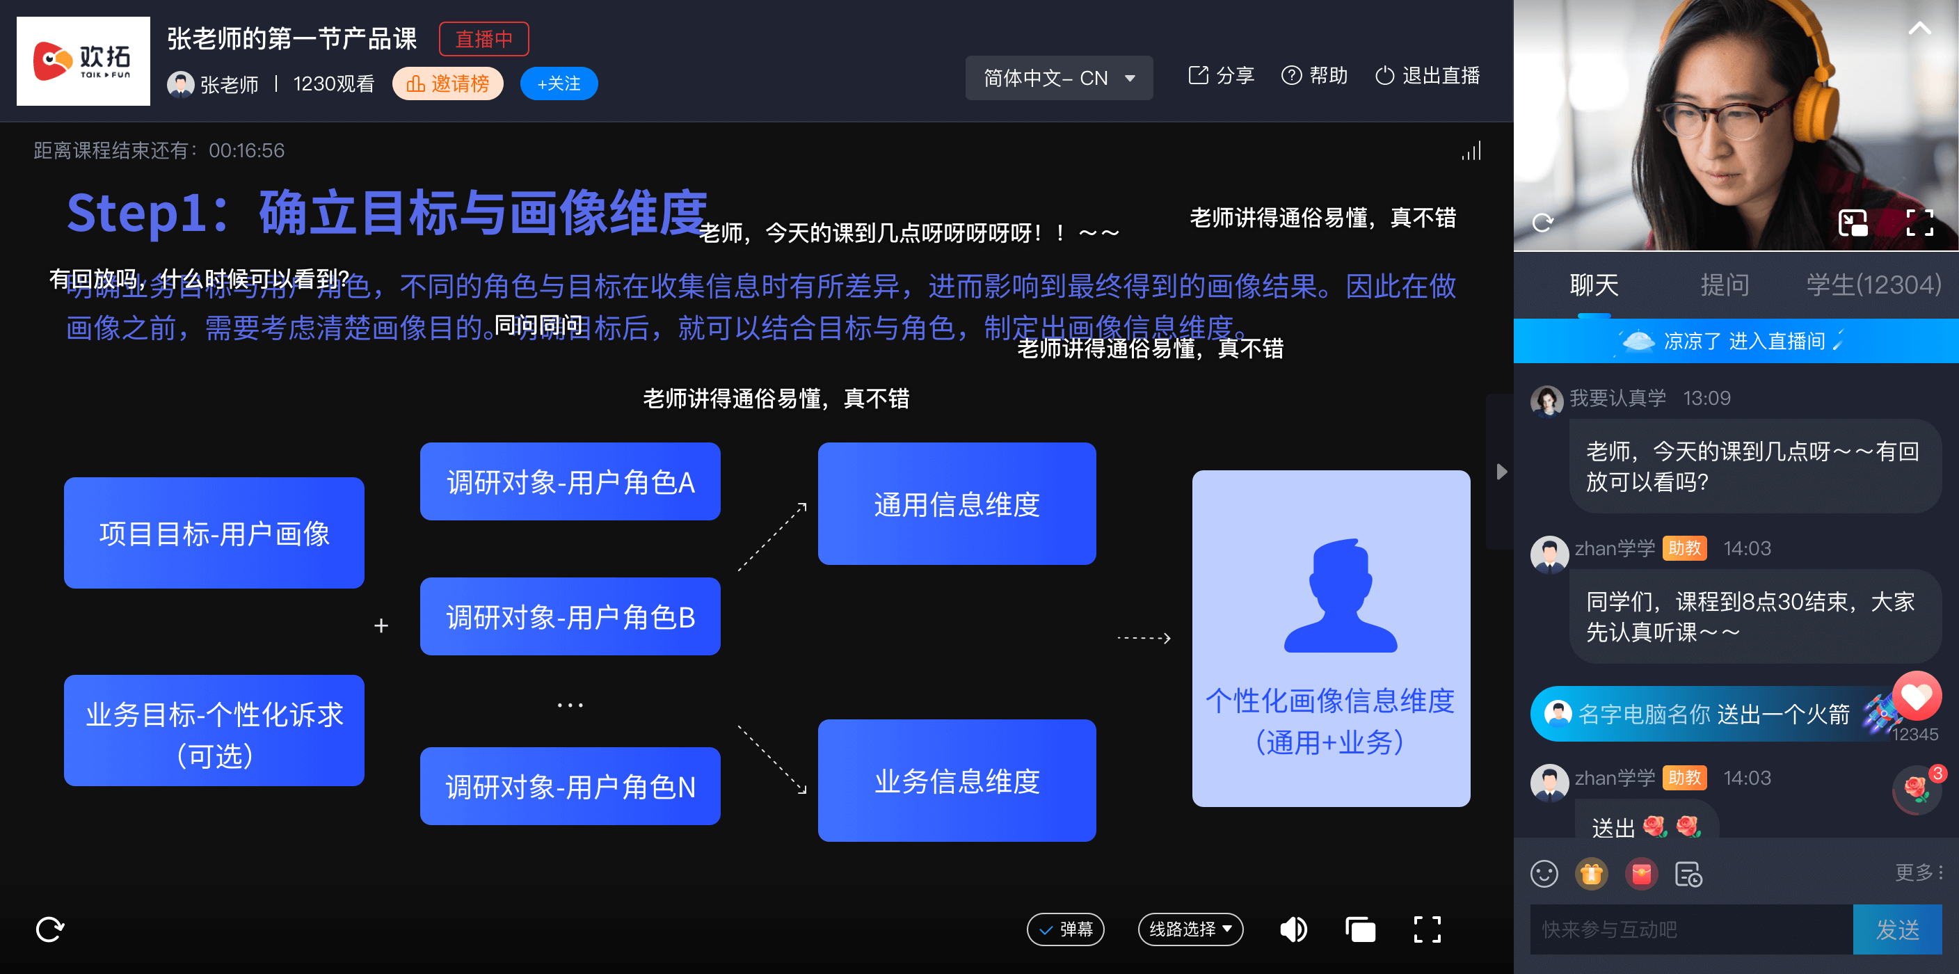Click the 个性化画像信息维度 person card
Screen dimensions: 1959x974
1331,639
